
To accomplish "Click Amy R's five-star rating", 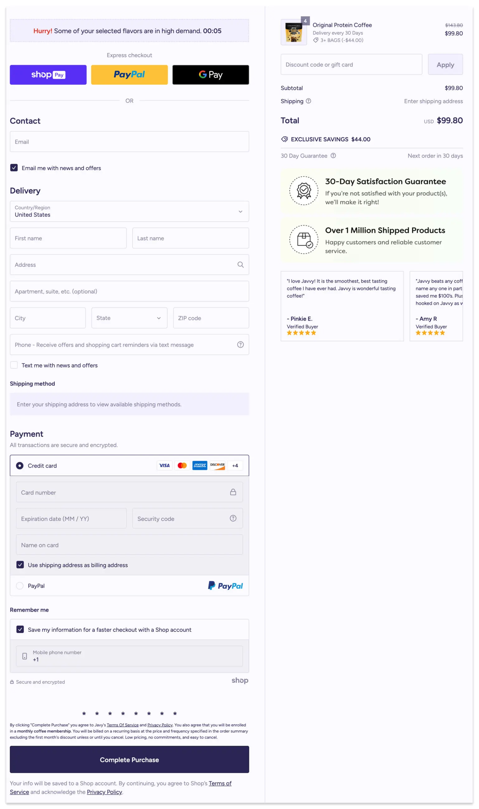I will [430, 333].
